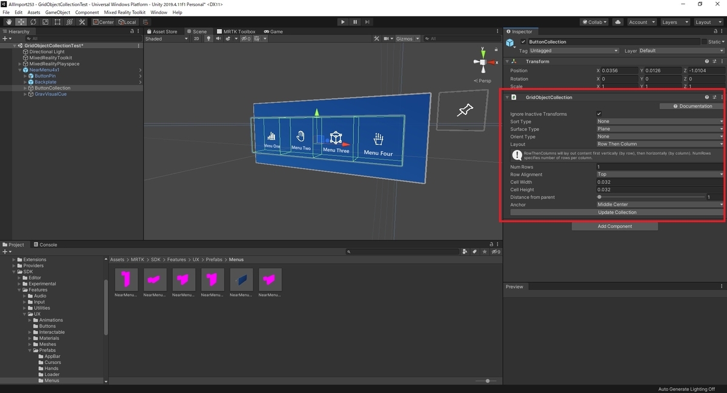Open Scene camera settings icon
The height and width of the screenshot is (393, 727).
point(387,39)
